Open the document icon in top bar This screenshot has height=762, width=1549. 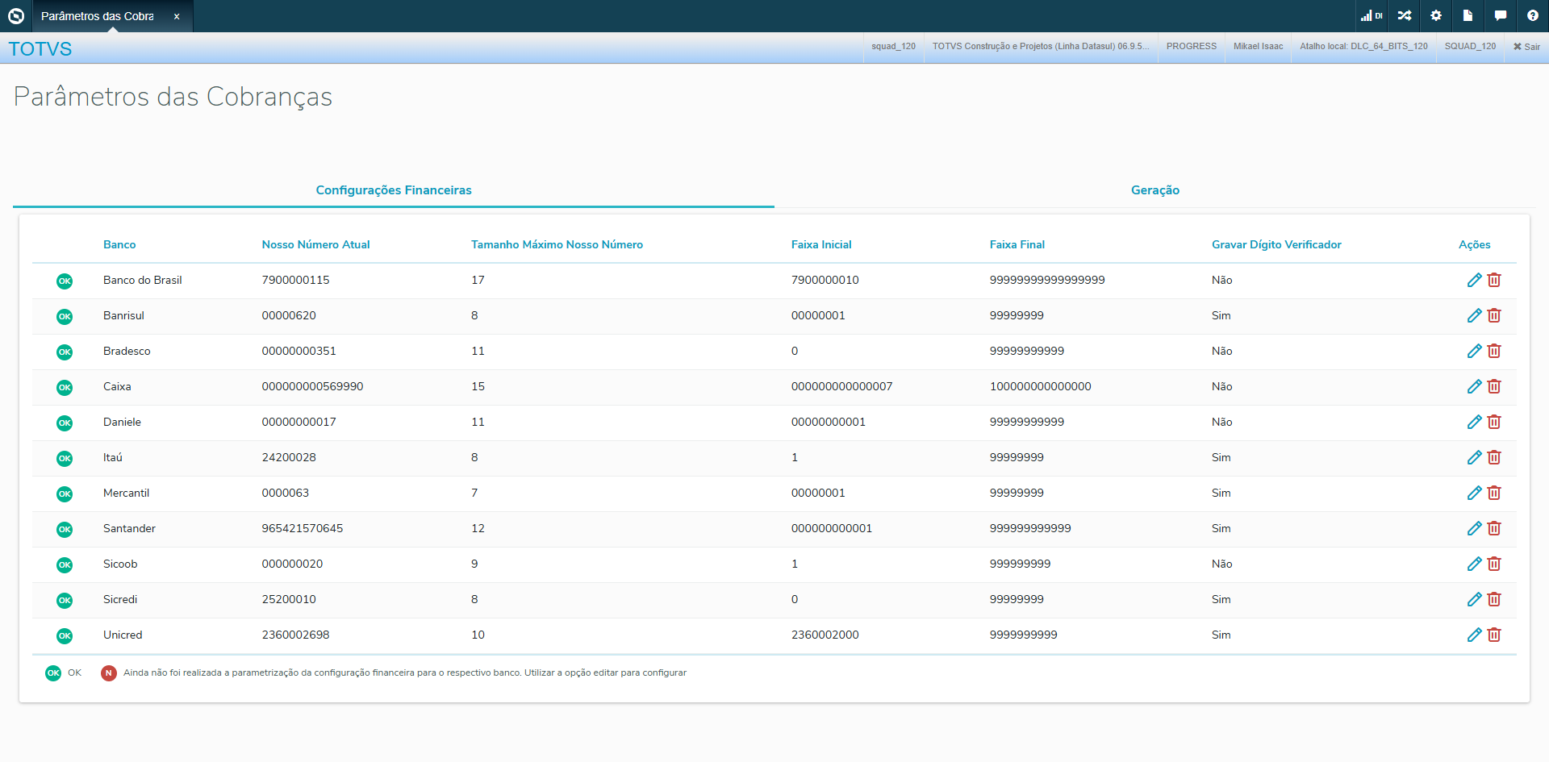point(1468,15)
